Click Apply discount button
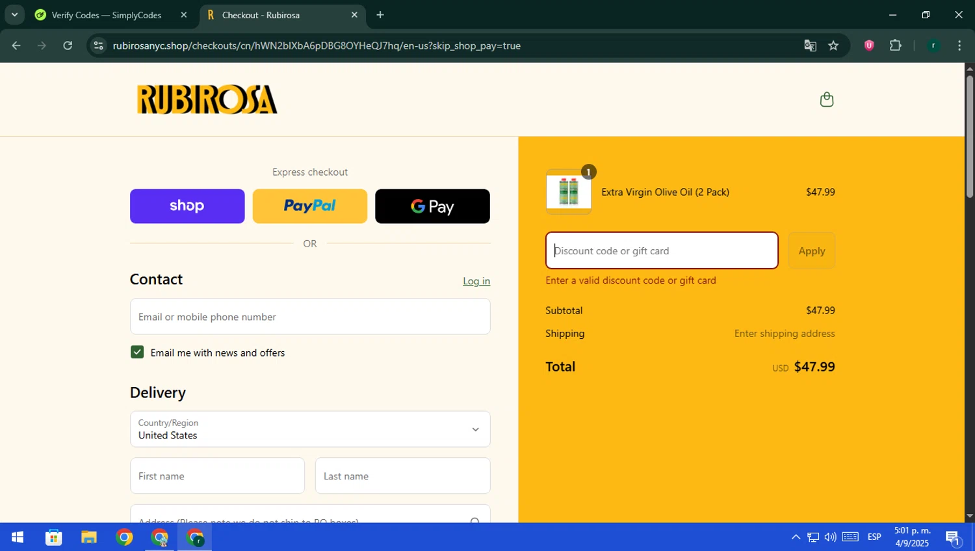The height and width of the screenshot is (551, 975). tap(812, 250)
